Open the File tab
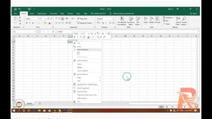212x119 pixels. pyautogui.click(x=16, y=14)
